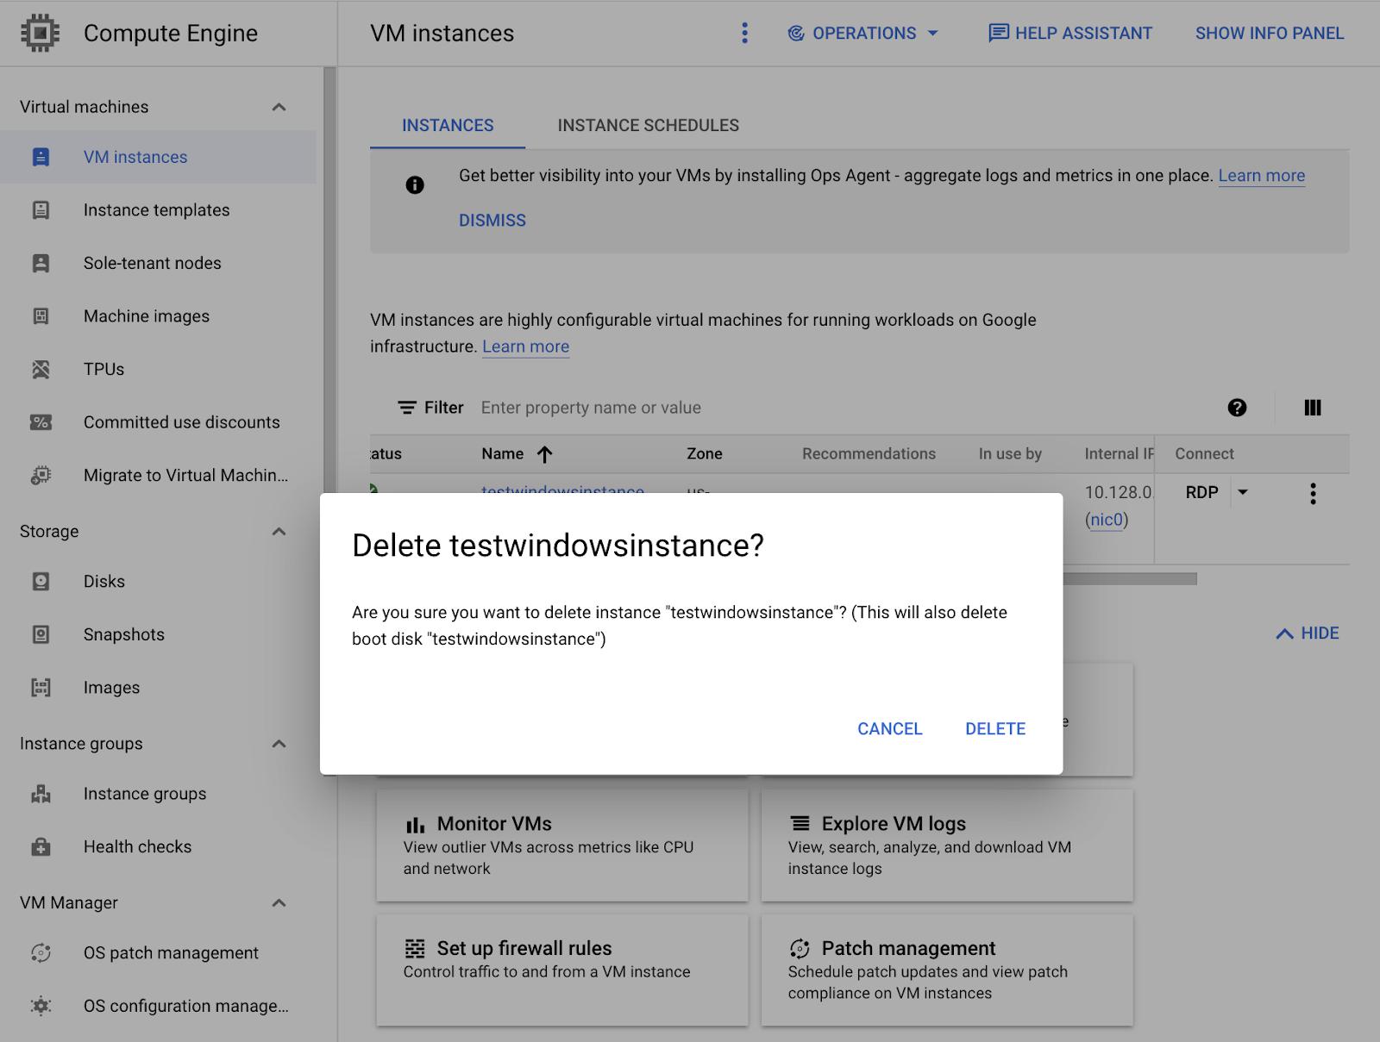Viewport: 1380px width, 1042px height.
Task: Open Learn more link in Ops Agent banner
Action: (1261, 176)
